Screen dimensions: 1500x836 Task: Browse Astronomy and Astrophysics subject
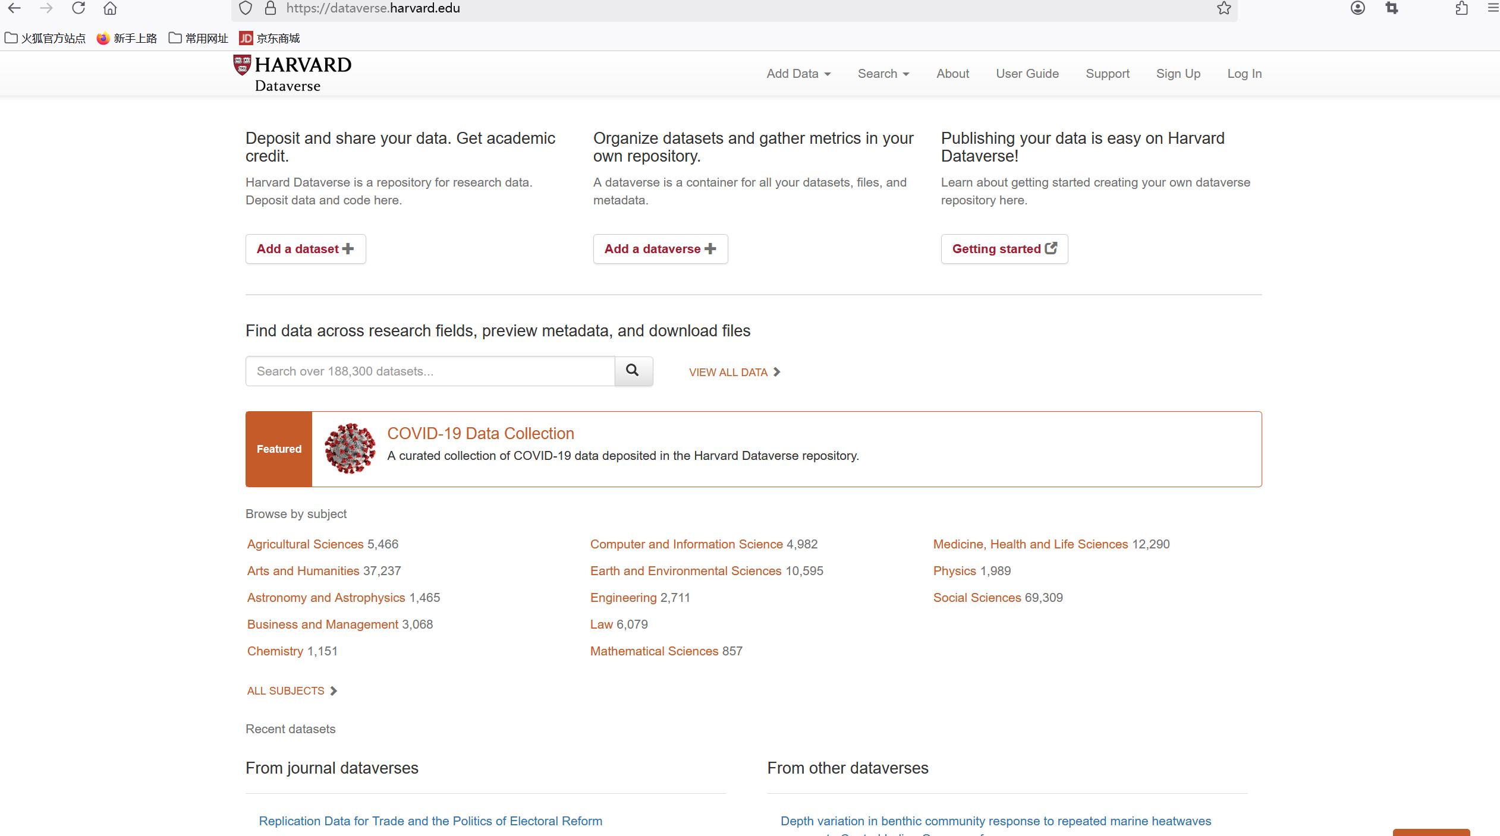(326, 598)
